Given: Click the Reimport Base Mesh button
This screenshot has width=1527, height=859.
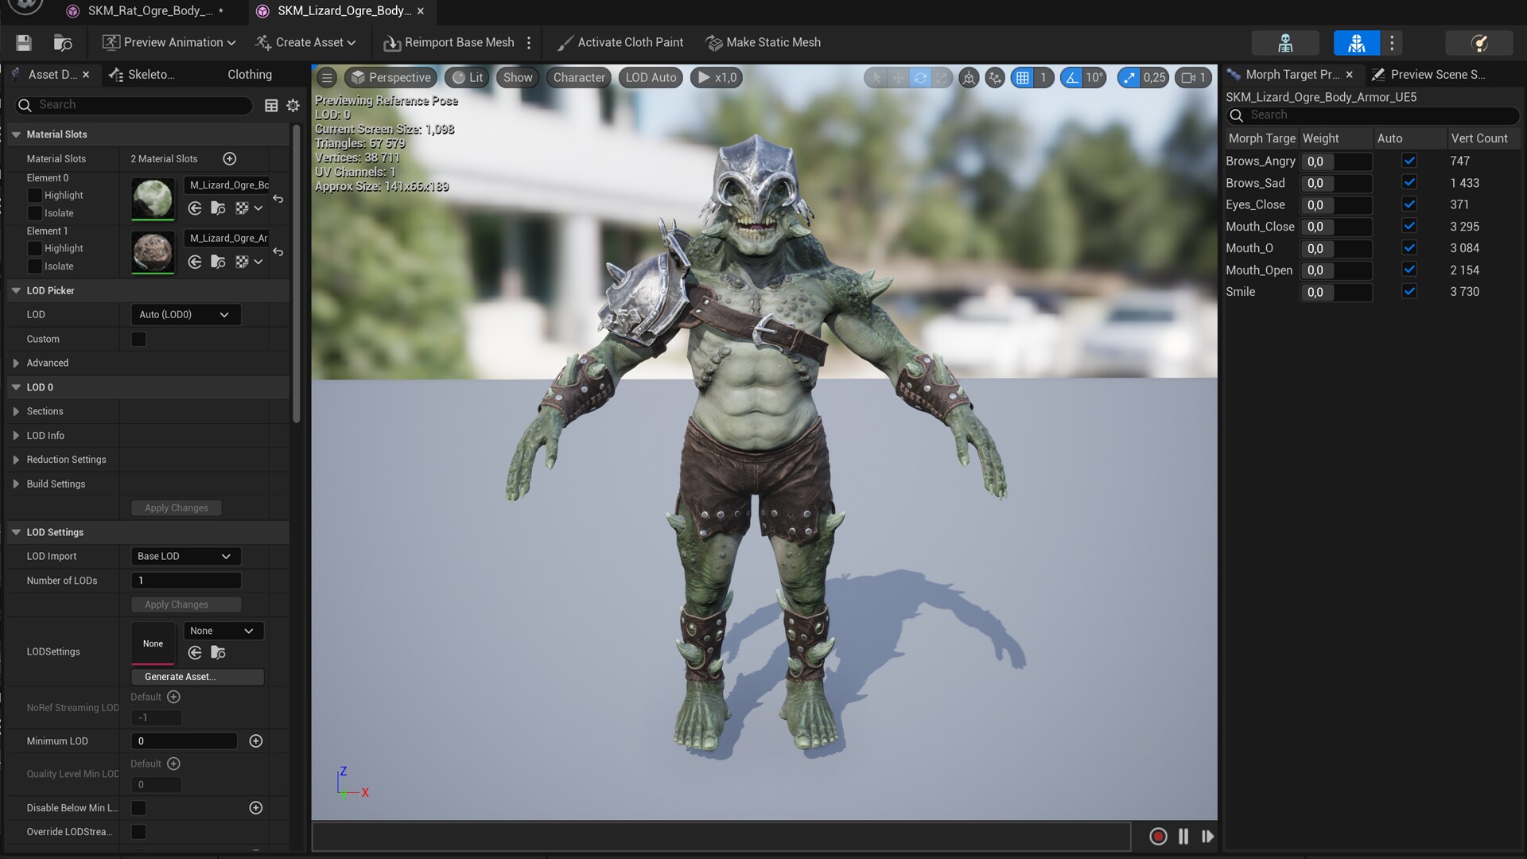Looking at the screenshot, I should tap(449, 42).
